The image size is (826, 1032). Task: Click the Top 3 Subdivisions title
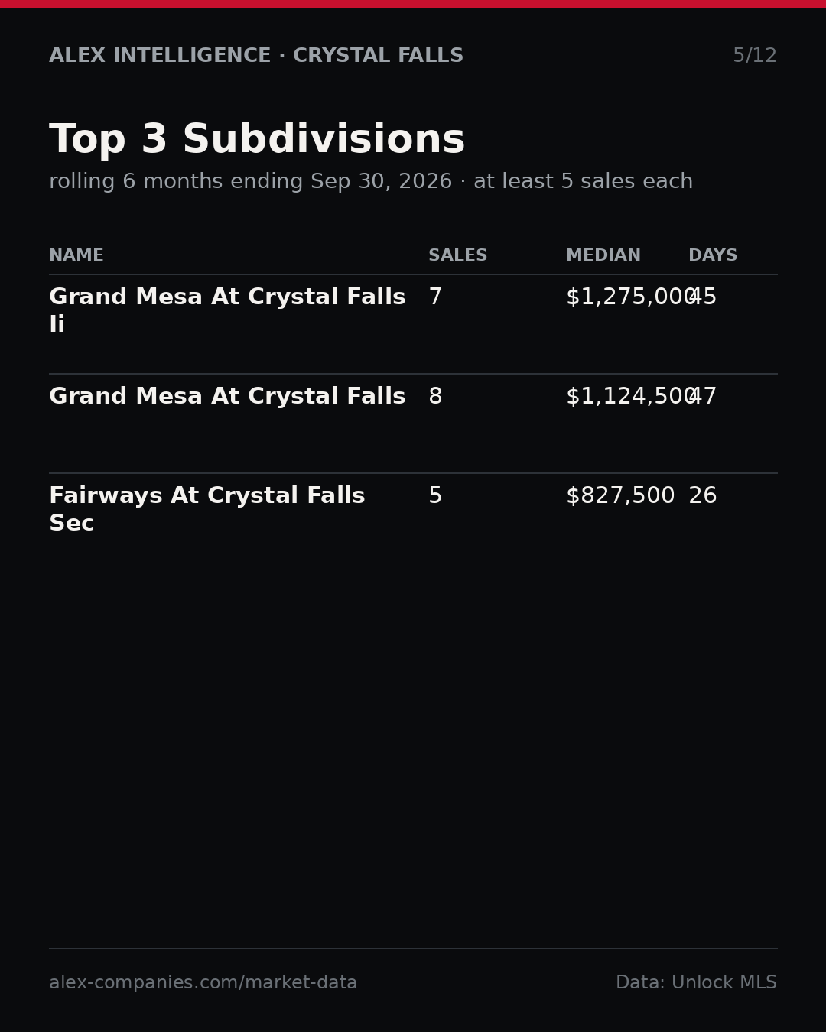click(257, 140)
